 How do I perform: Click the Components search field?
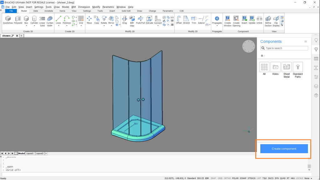[x=284, y=48]
